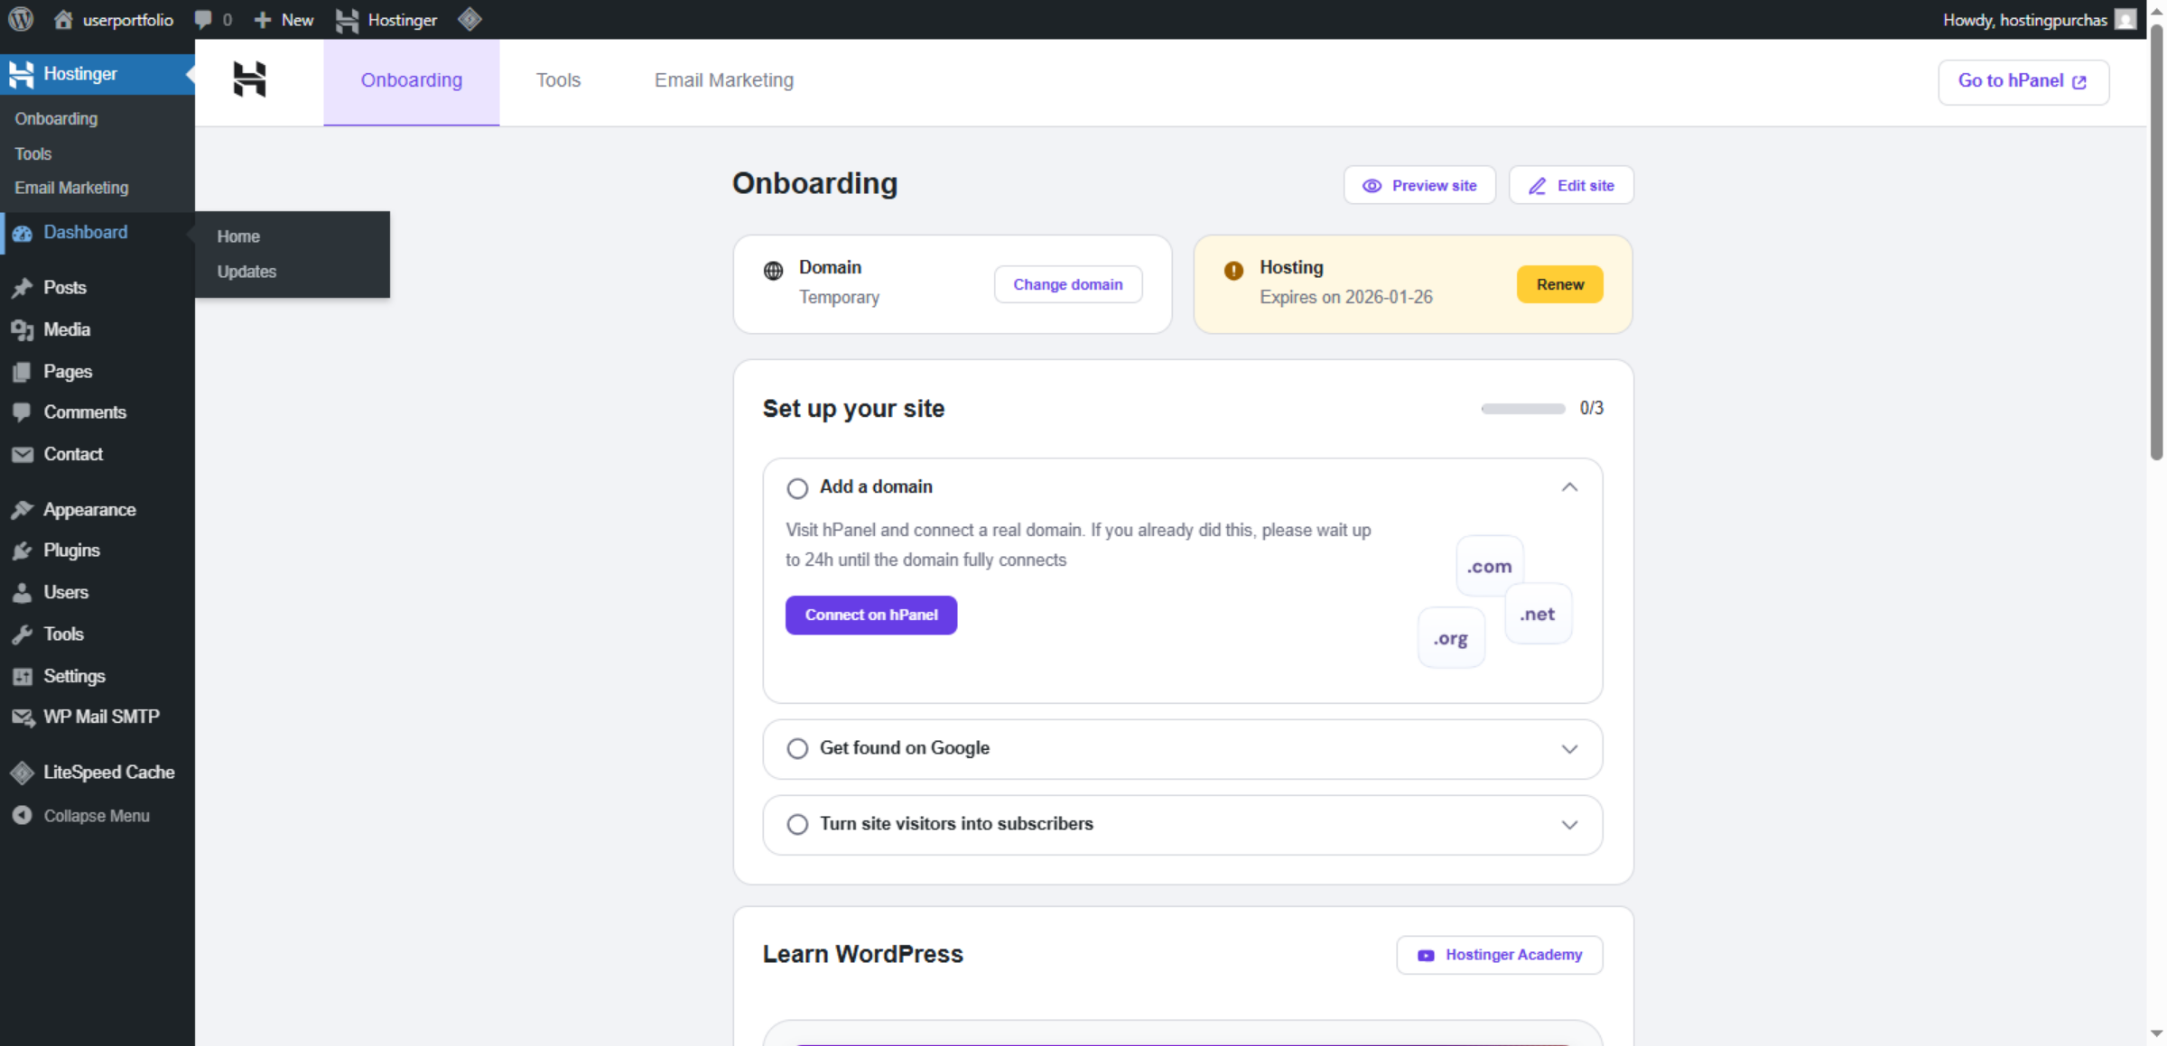Select the Media library in sidebar
The width and height of the screenshot is (2167, 1046).
(x=67, y=329)
